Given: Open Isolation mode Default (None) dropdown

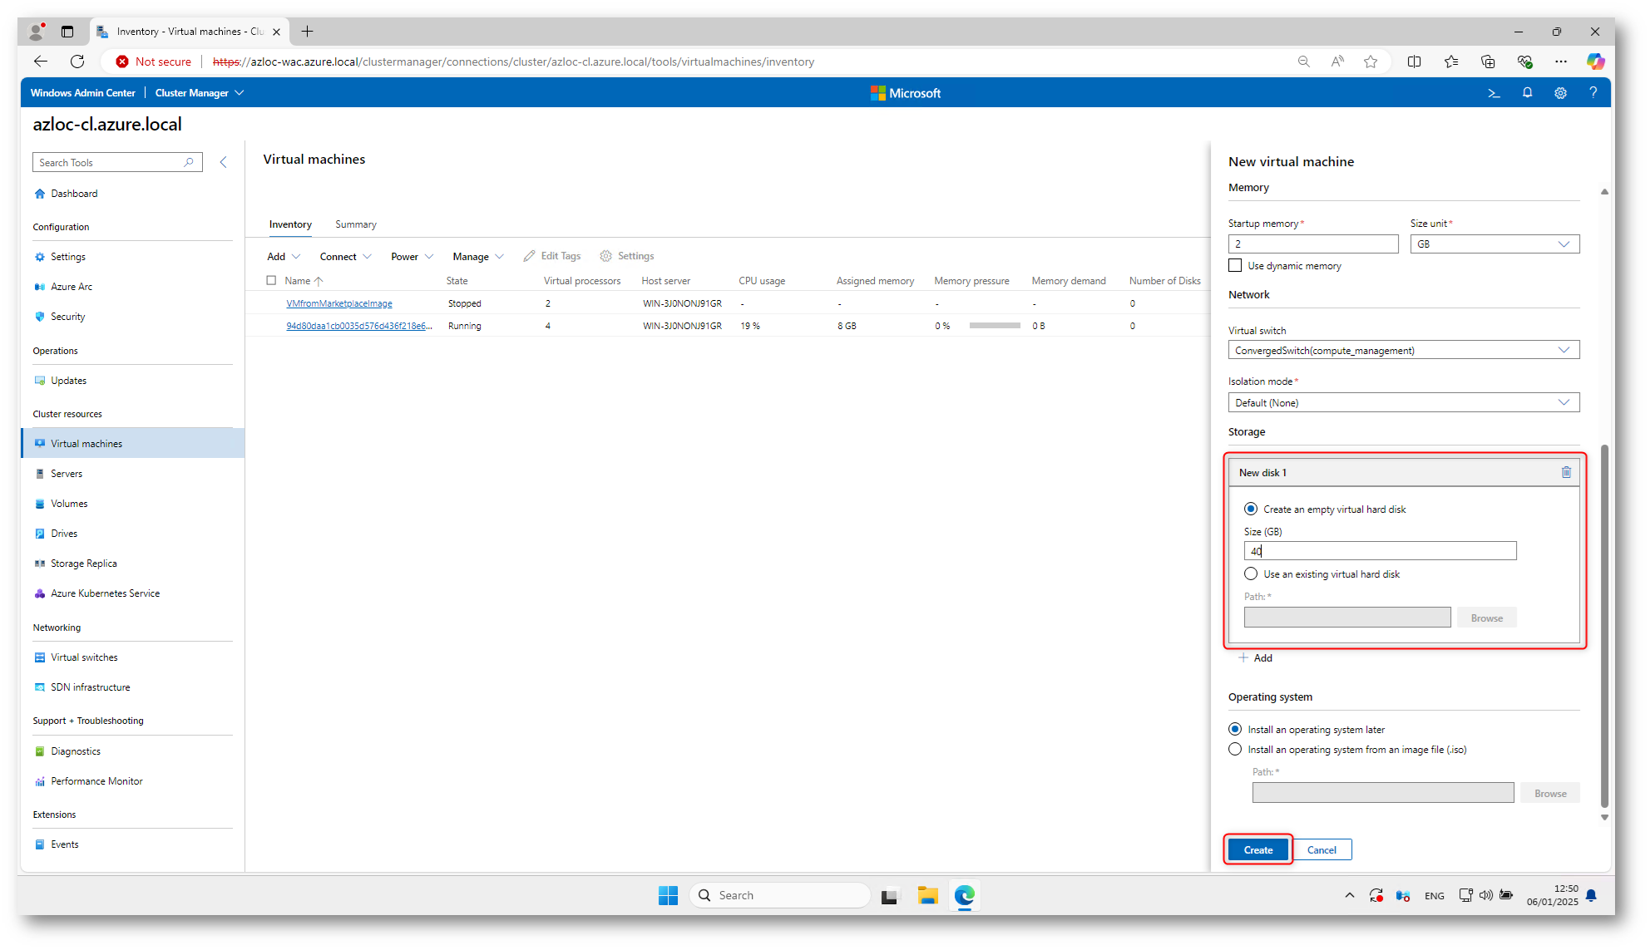Looking at the screenshot, I should (1404, 402).
